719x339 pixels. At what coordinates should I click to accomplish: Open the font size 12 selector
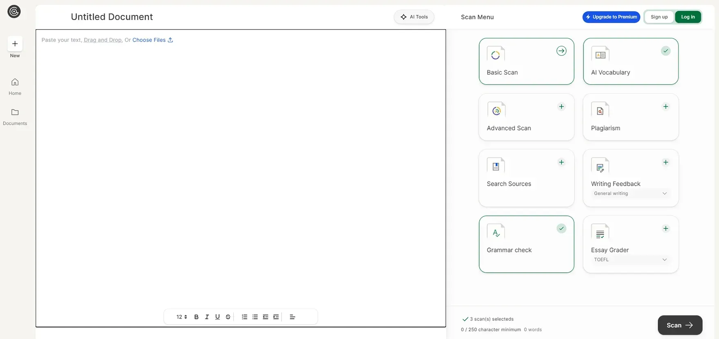tap(181, 317)
